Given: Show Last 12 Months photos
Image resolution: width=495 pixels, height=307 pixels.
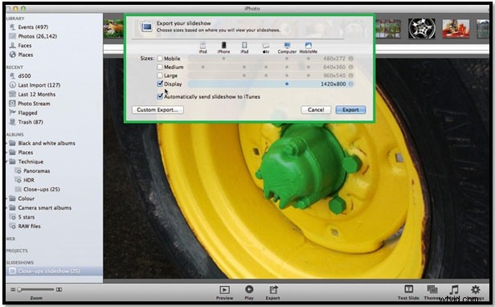Looking at the screenshot, I should click(x=32, y=94).
